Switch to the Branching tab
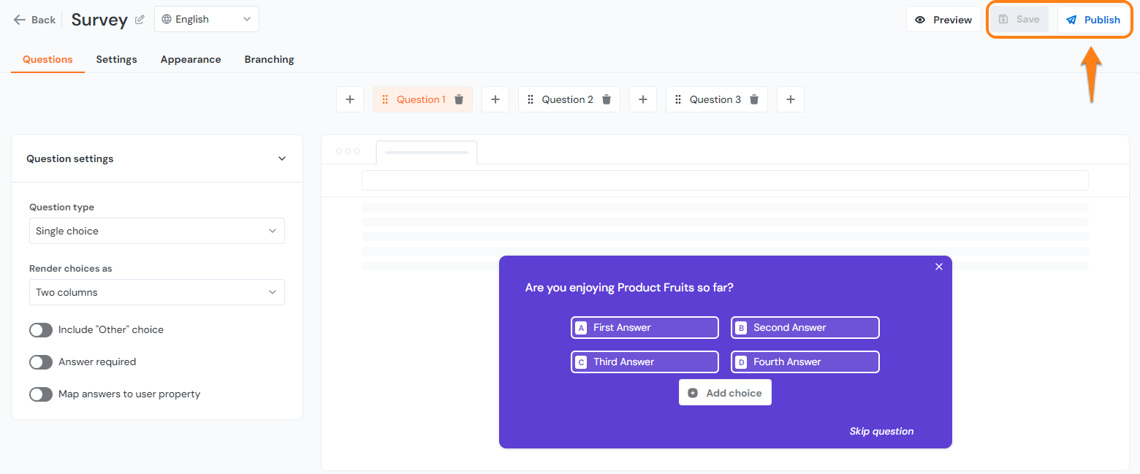1140x474 pixels. pyautogui.click(x=269, y=59)
